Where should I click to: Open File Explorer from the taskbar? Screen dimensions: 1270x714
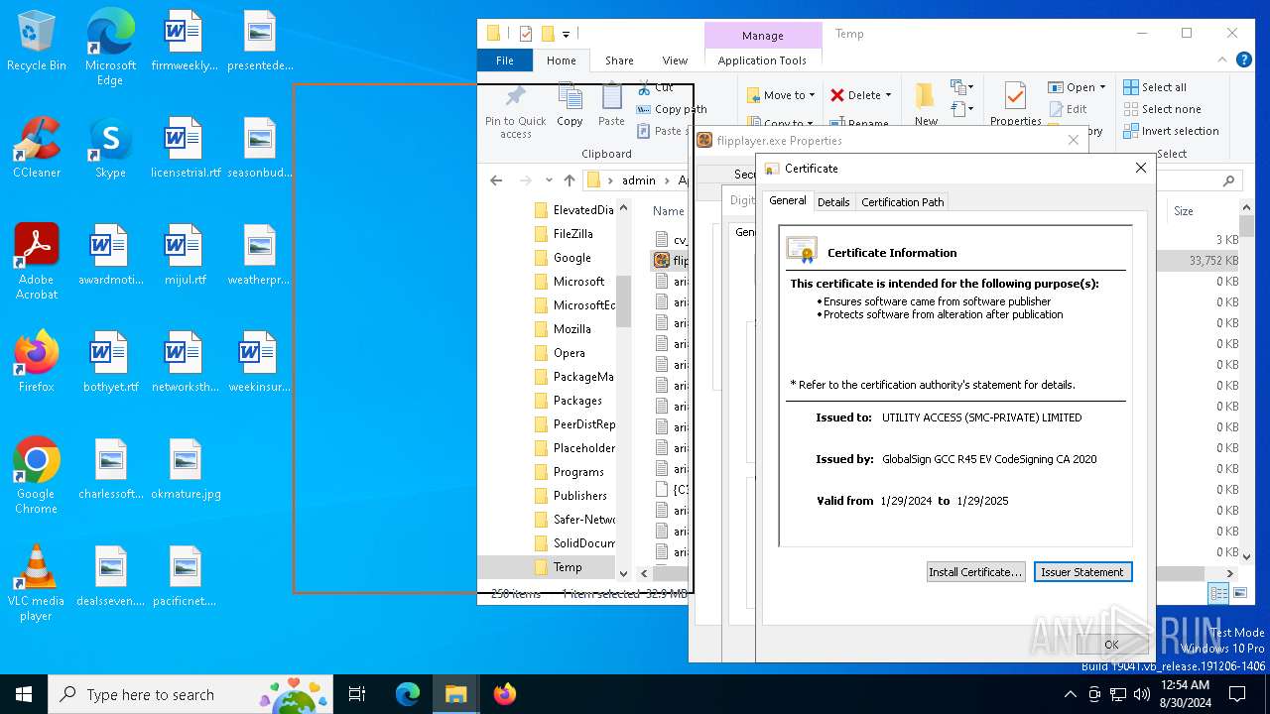tap(455, 694)
